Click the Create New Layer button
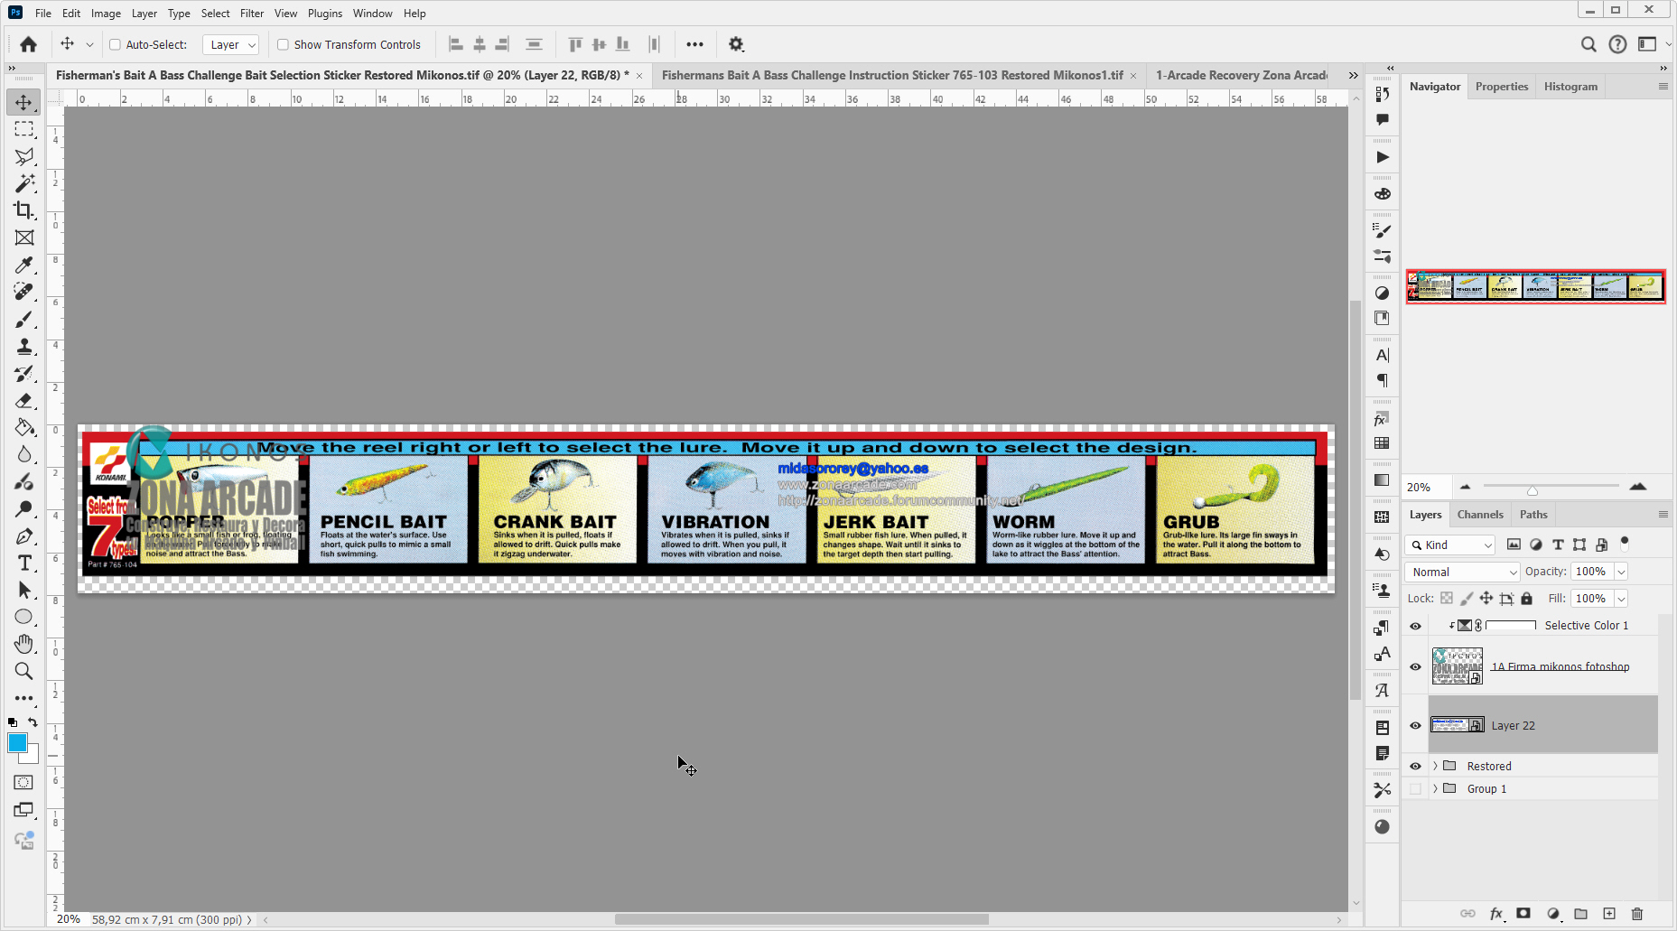Image resolution: width=1677 pixels, height=931 pixels. pyautogui.click(x=1609, y=914)
